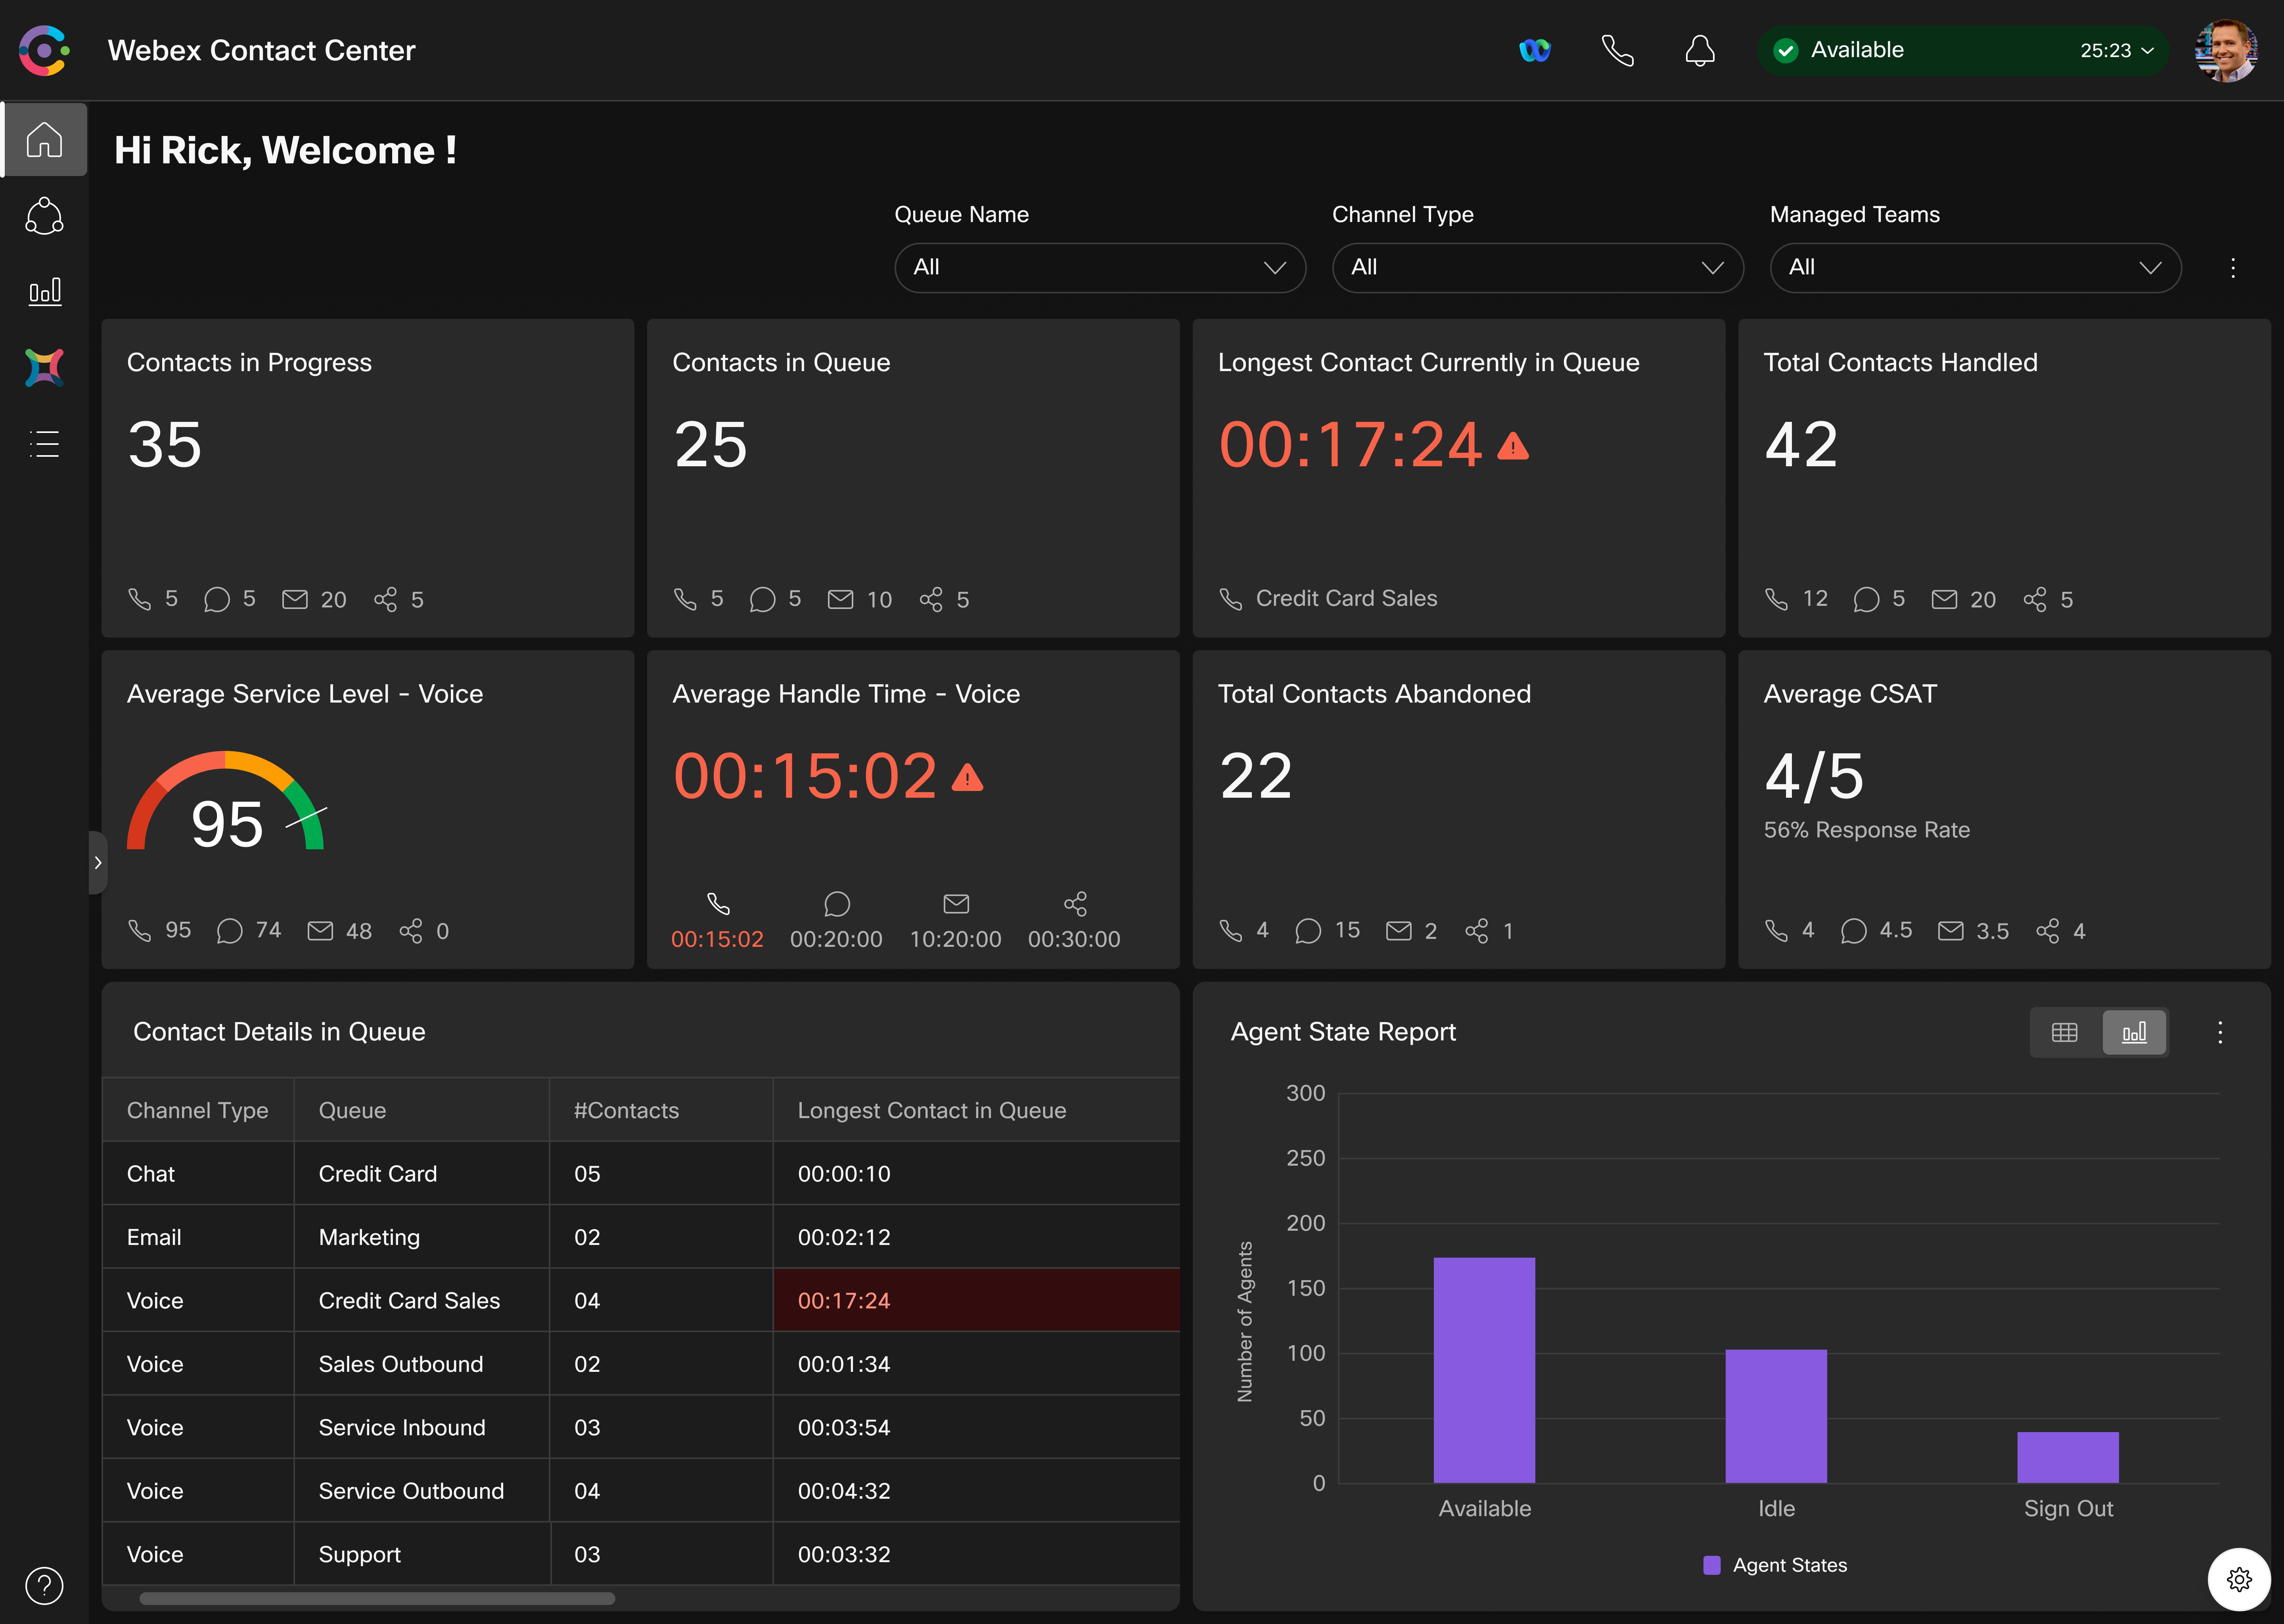Screen dimensions: 2284x1624
Task: Expand the collapsed side panel arrow
Action: (97, 862)
